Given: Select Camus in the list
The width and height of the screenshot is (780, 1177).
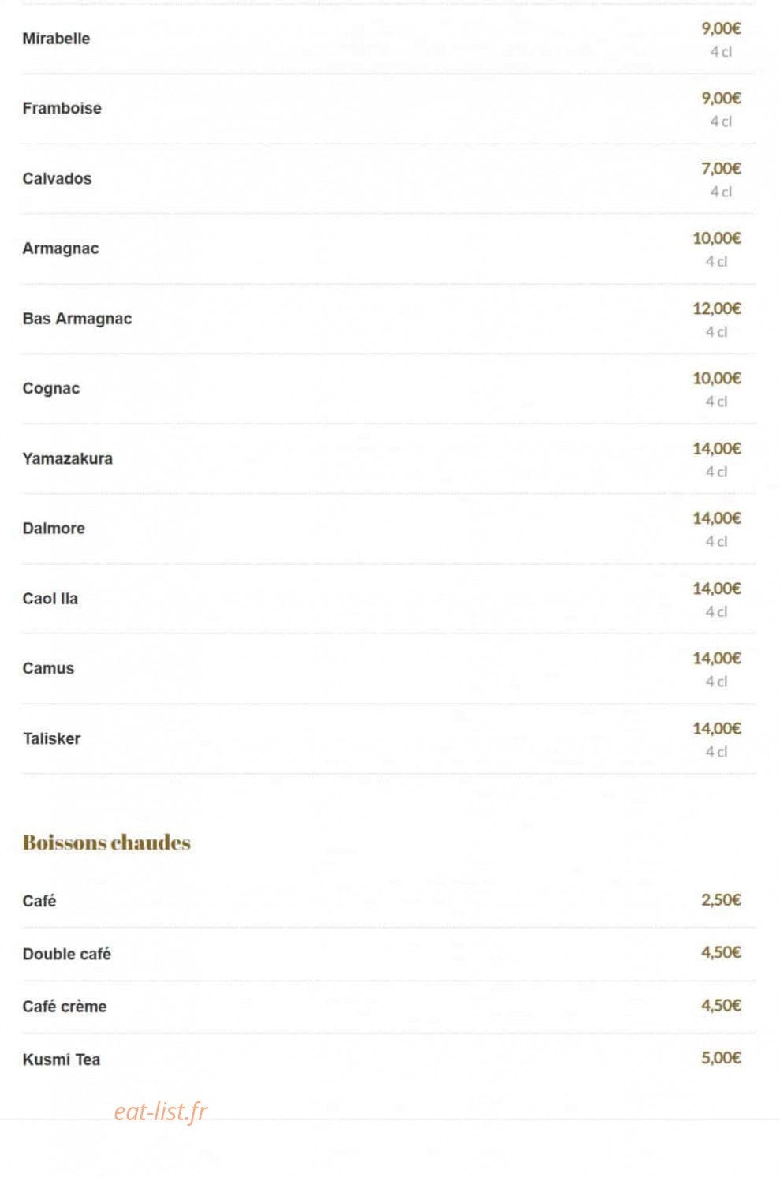Looking at the screenshot, I should coord(48,669).
